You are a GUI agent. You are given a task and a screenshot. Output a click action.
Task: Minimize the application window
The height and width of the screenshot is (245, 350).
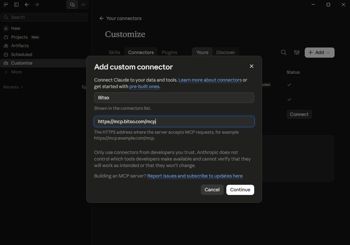313,5
